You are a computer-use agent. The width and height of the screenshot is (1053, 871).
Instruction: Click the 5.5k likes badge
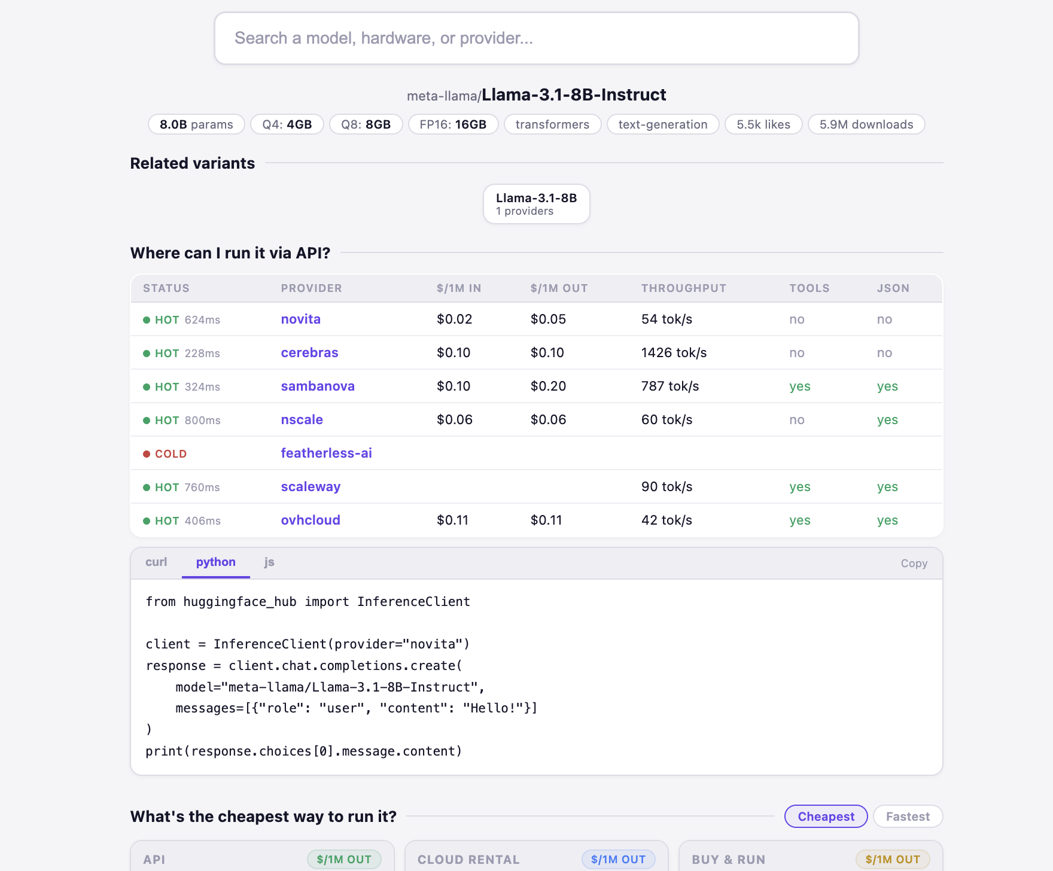763,124
